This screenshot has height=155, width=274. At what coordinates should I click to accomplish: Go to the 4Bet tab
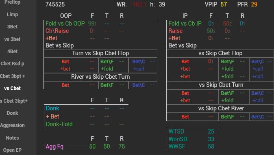point(12,52)
